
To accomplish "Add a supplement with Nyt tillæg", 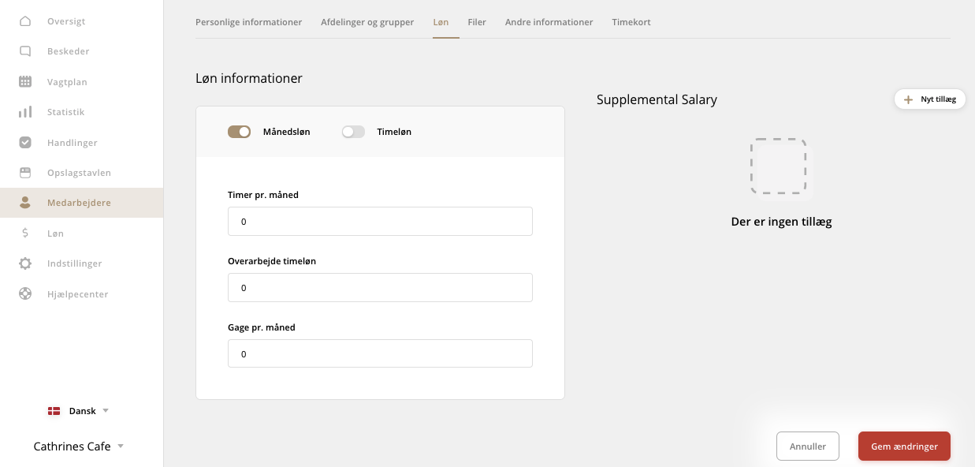I will tap(930, 99).
